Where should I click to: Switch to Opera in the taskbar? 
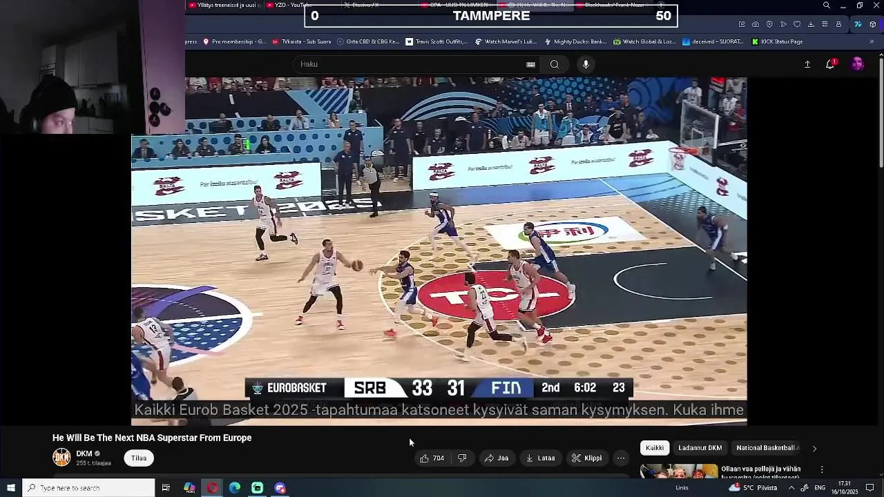[x=212, y=488]
